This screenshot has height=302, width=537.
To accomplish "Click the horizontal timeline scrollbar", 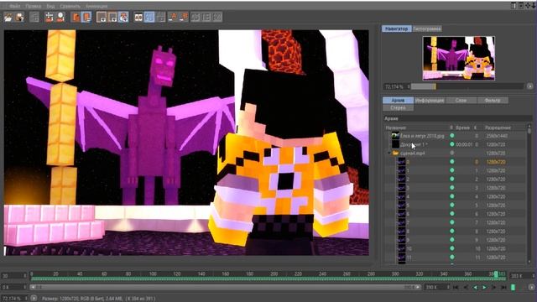I will coord(226,287).
